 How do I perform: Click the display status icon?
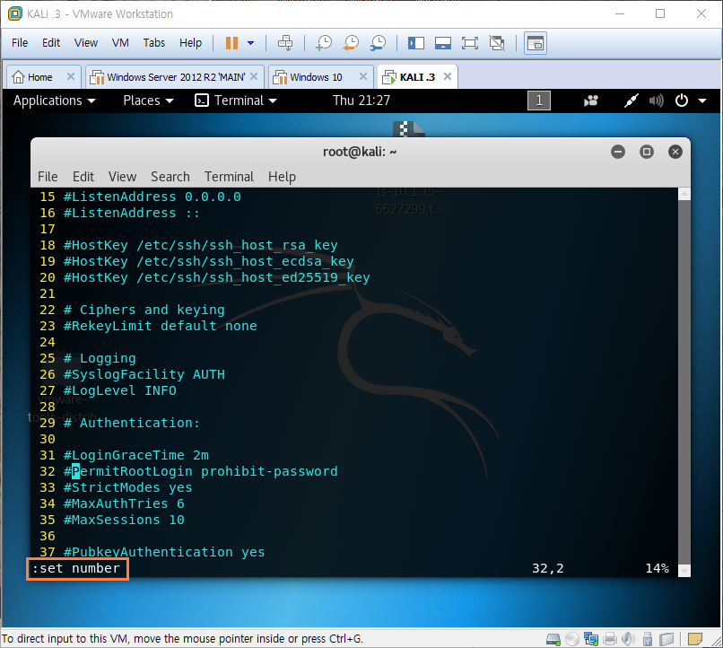point(666,639)
